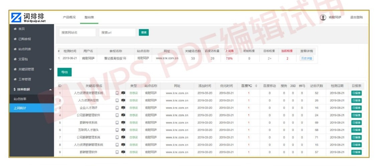Click the mobile device icon in row 1
This screenshot has height=166, width=378.
117,93
